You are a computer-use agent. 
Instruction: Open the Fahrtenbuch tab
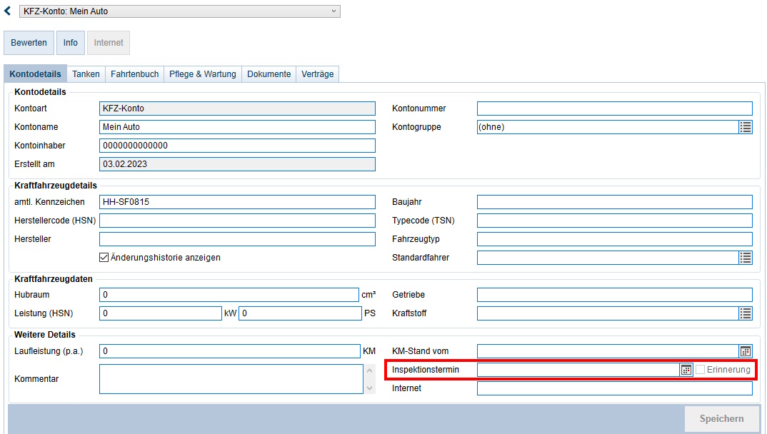coord(134,74)
